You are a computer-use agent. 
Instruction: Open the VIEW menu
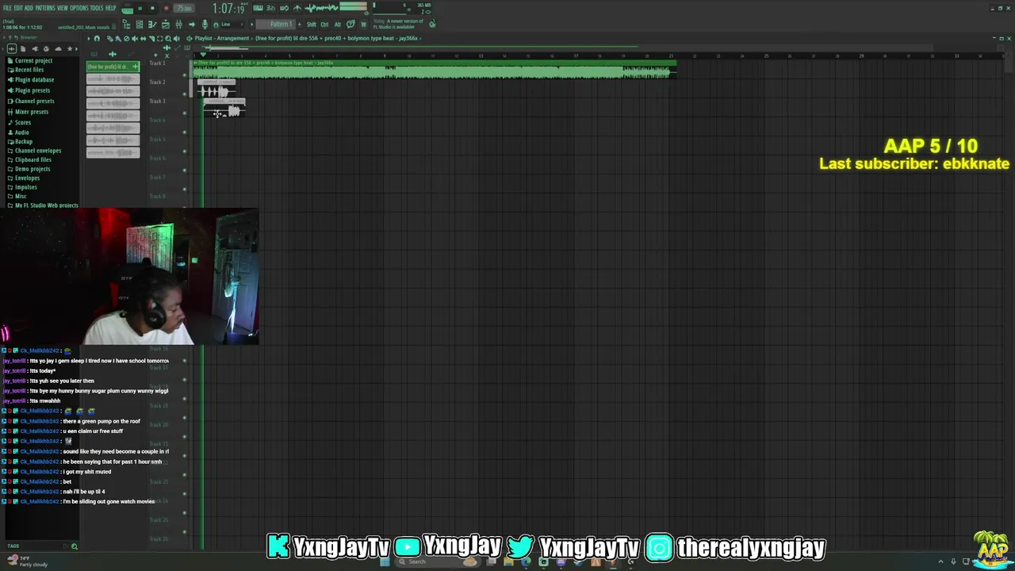point(63,8)
